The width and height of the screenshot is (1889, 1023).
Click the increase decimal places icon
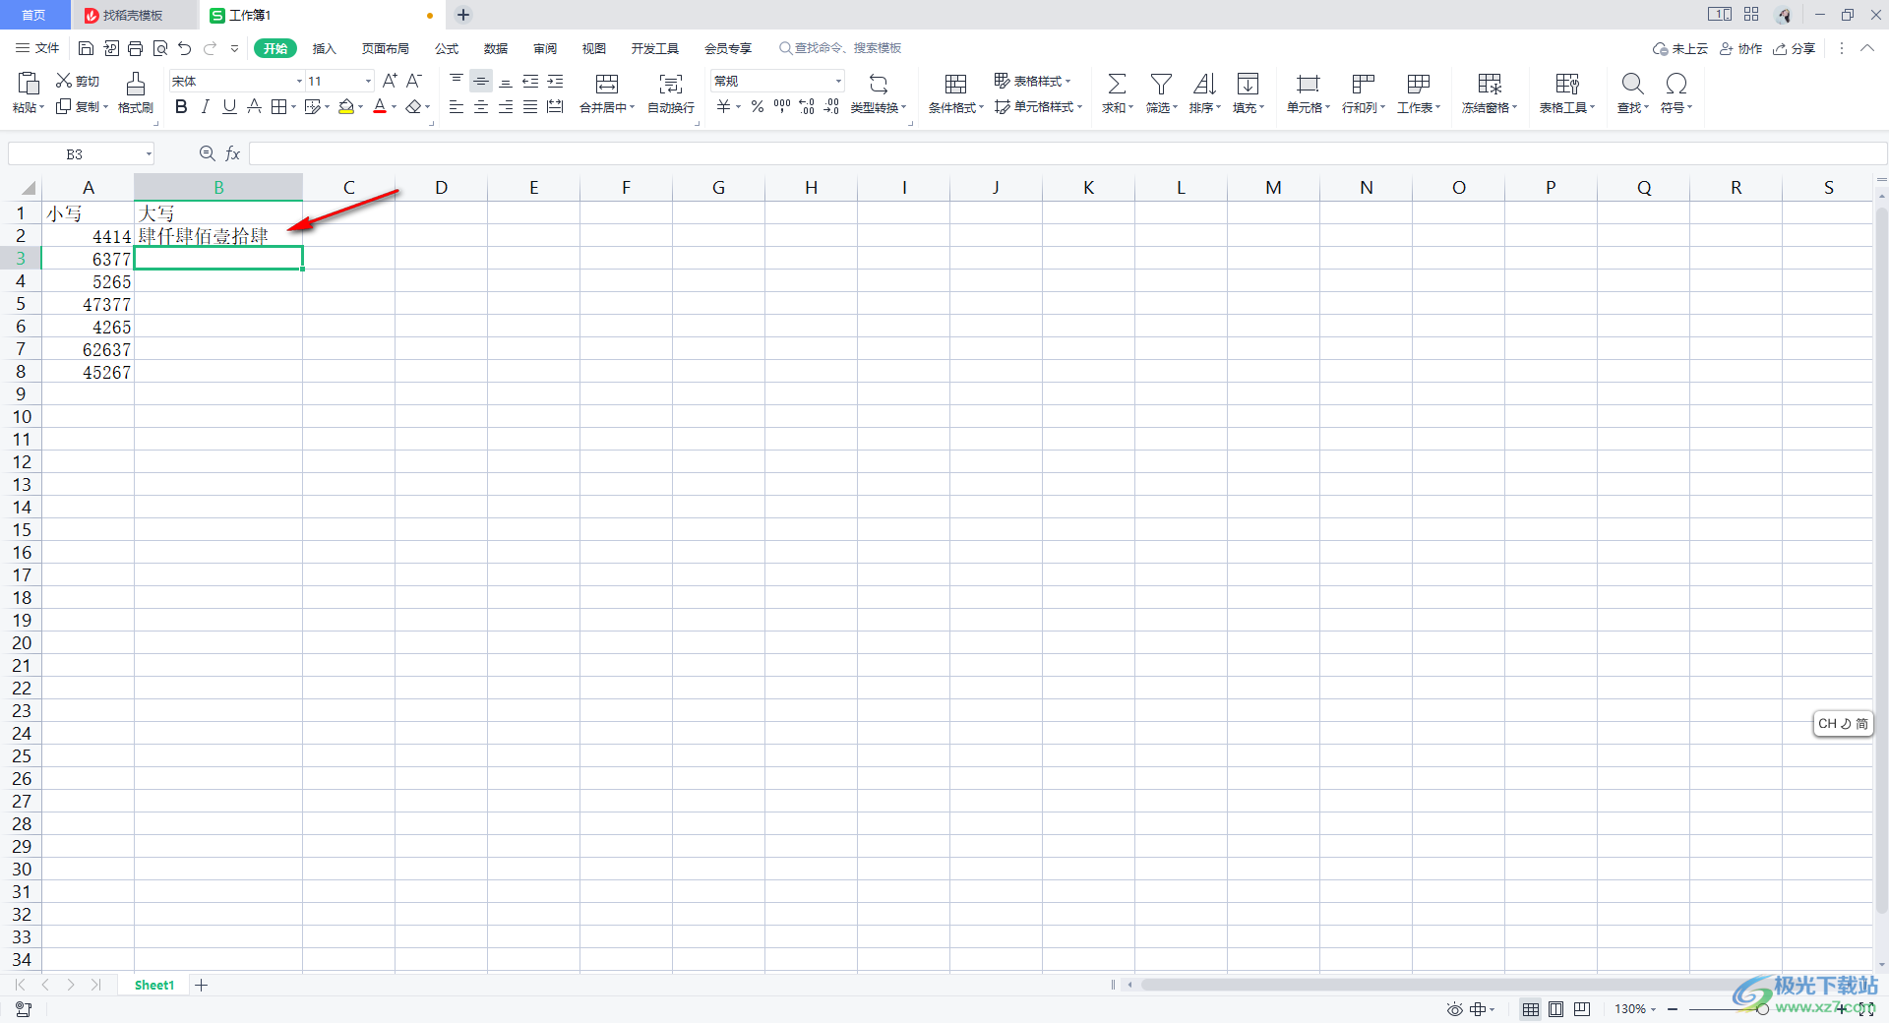click(x=807, y=106)
